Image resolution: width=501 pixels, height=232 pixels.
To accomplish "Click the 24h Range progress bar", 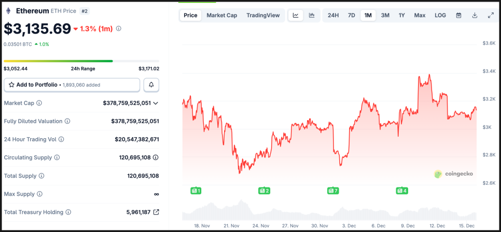I will tap(81, 61).
